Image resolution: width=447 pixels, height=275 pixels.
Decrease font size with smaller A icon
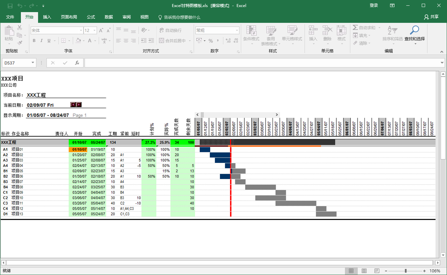109,31
